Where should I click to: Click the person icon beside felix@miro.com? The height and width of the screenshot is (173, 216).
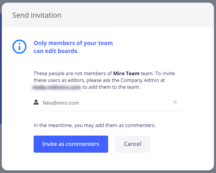(x=36, y=102)
